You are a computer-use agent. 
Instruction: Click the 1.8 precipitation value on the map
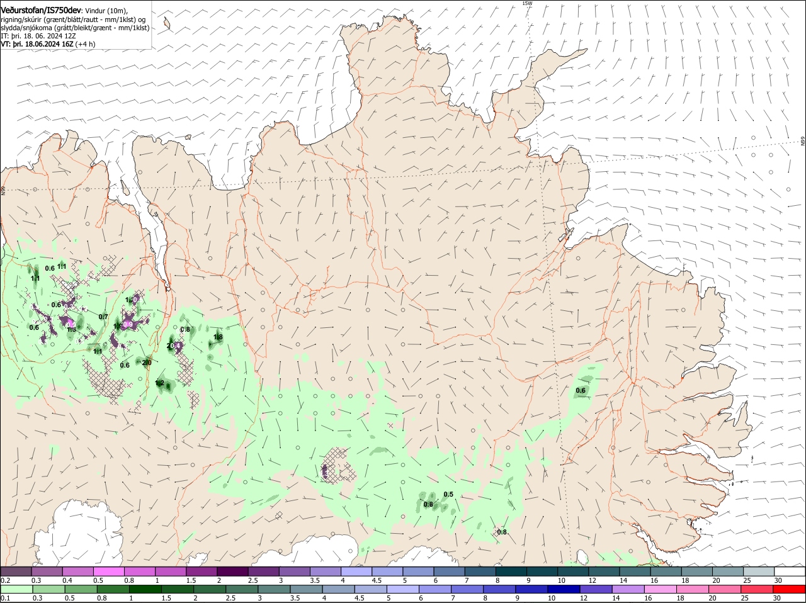tap(218, 337)
